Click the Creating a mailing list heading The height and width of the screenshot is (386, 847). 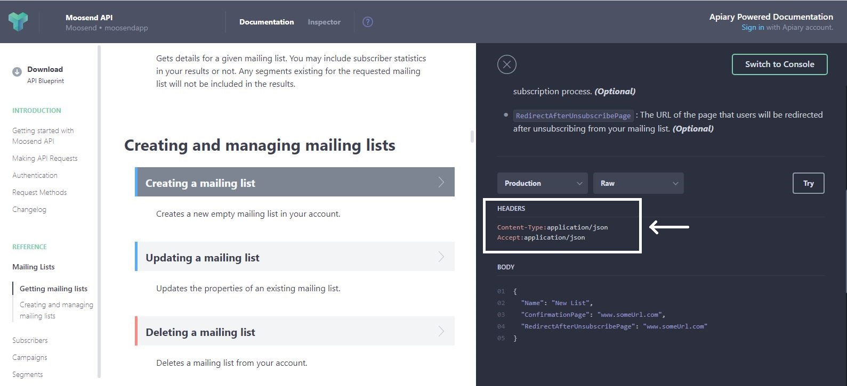coord(200,183)
